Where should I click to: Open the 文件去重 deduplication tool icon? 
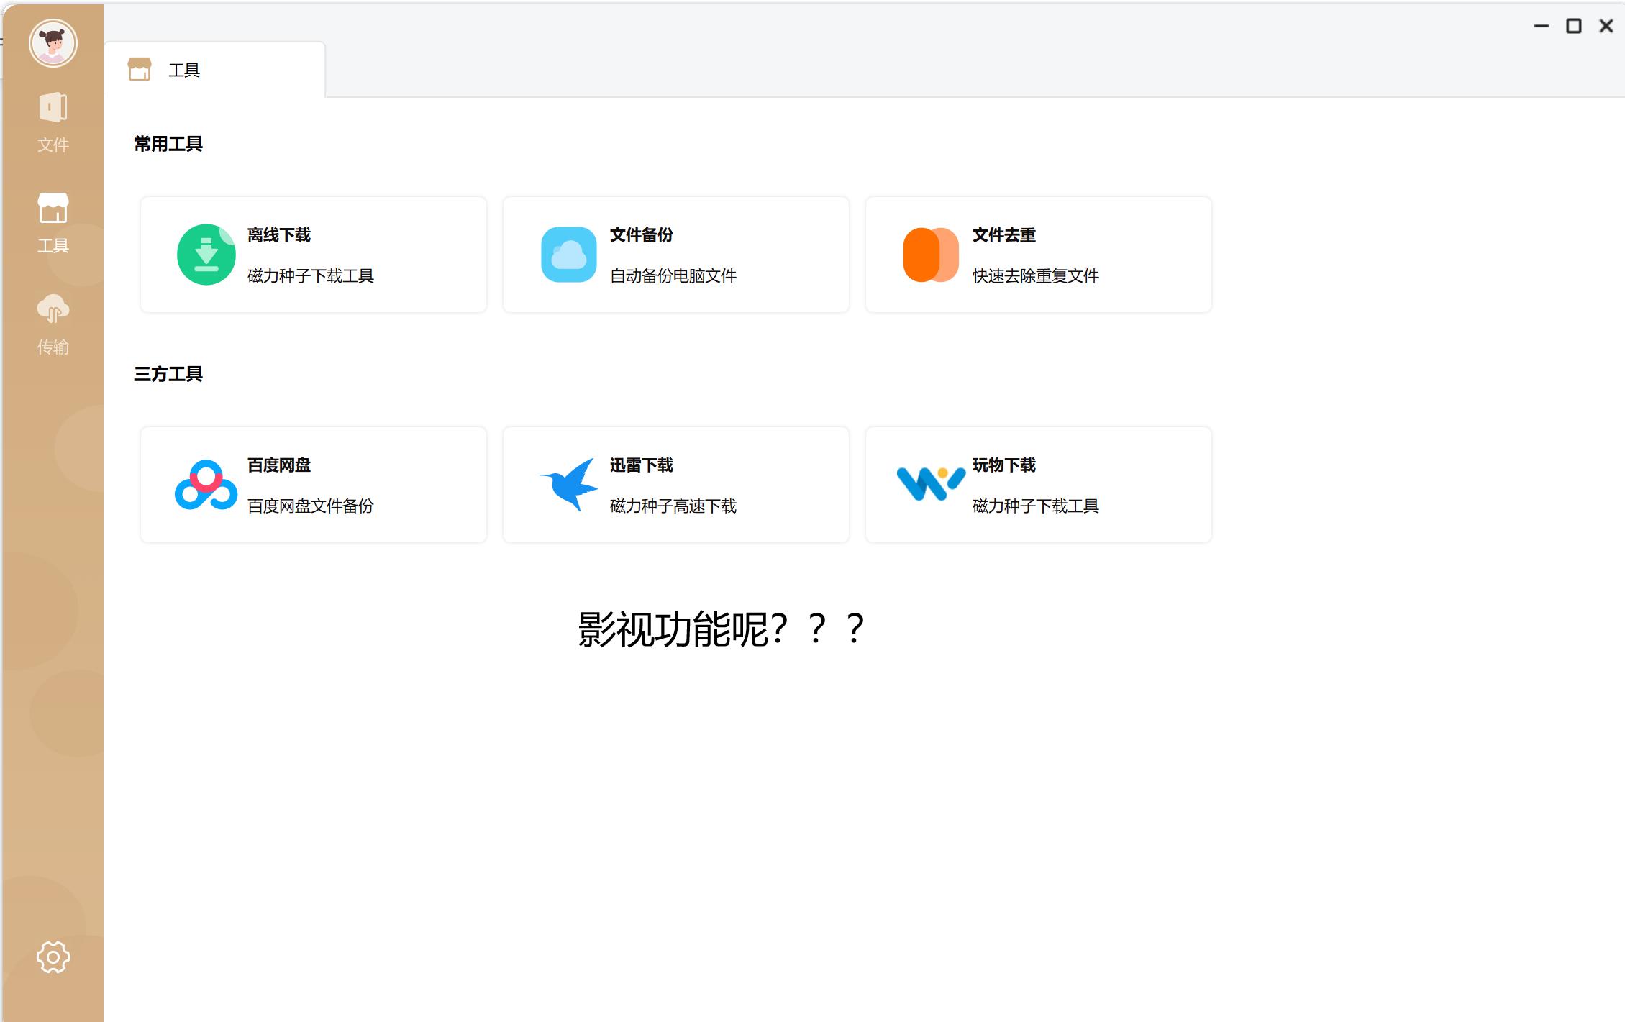tap(930, 254)
